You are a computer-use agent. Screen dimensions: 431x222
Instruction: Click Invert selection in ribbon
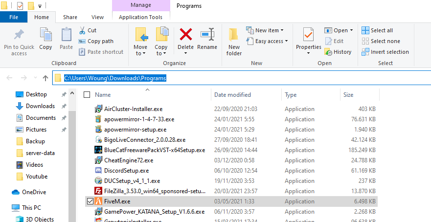coord(385,52)
